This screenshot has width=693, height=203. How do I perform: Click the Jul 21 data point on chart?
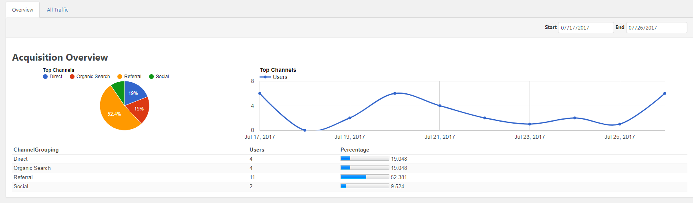pyautogui.click(x=440, y=106)
